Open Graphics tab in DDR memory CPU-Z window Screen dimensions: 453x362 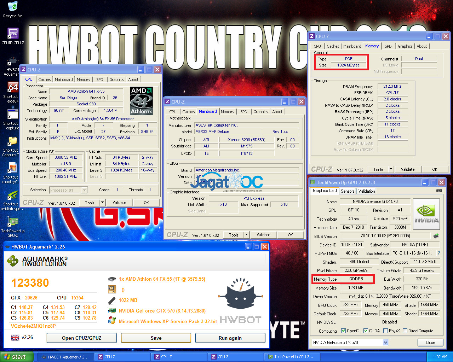point(405,46)
